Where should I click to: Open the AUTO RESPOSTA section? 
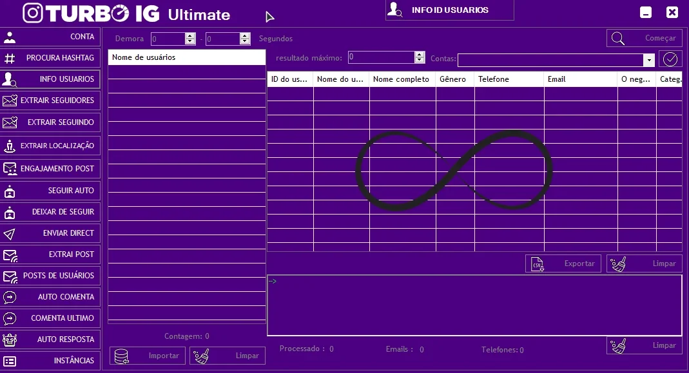click(50, 340)
